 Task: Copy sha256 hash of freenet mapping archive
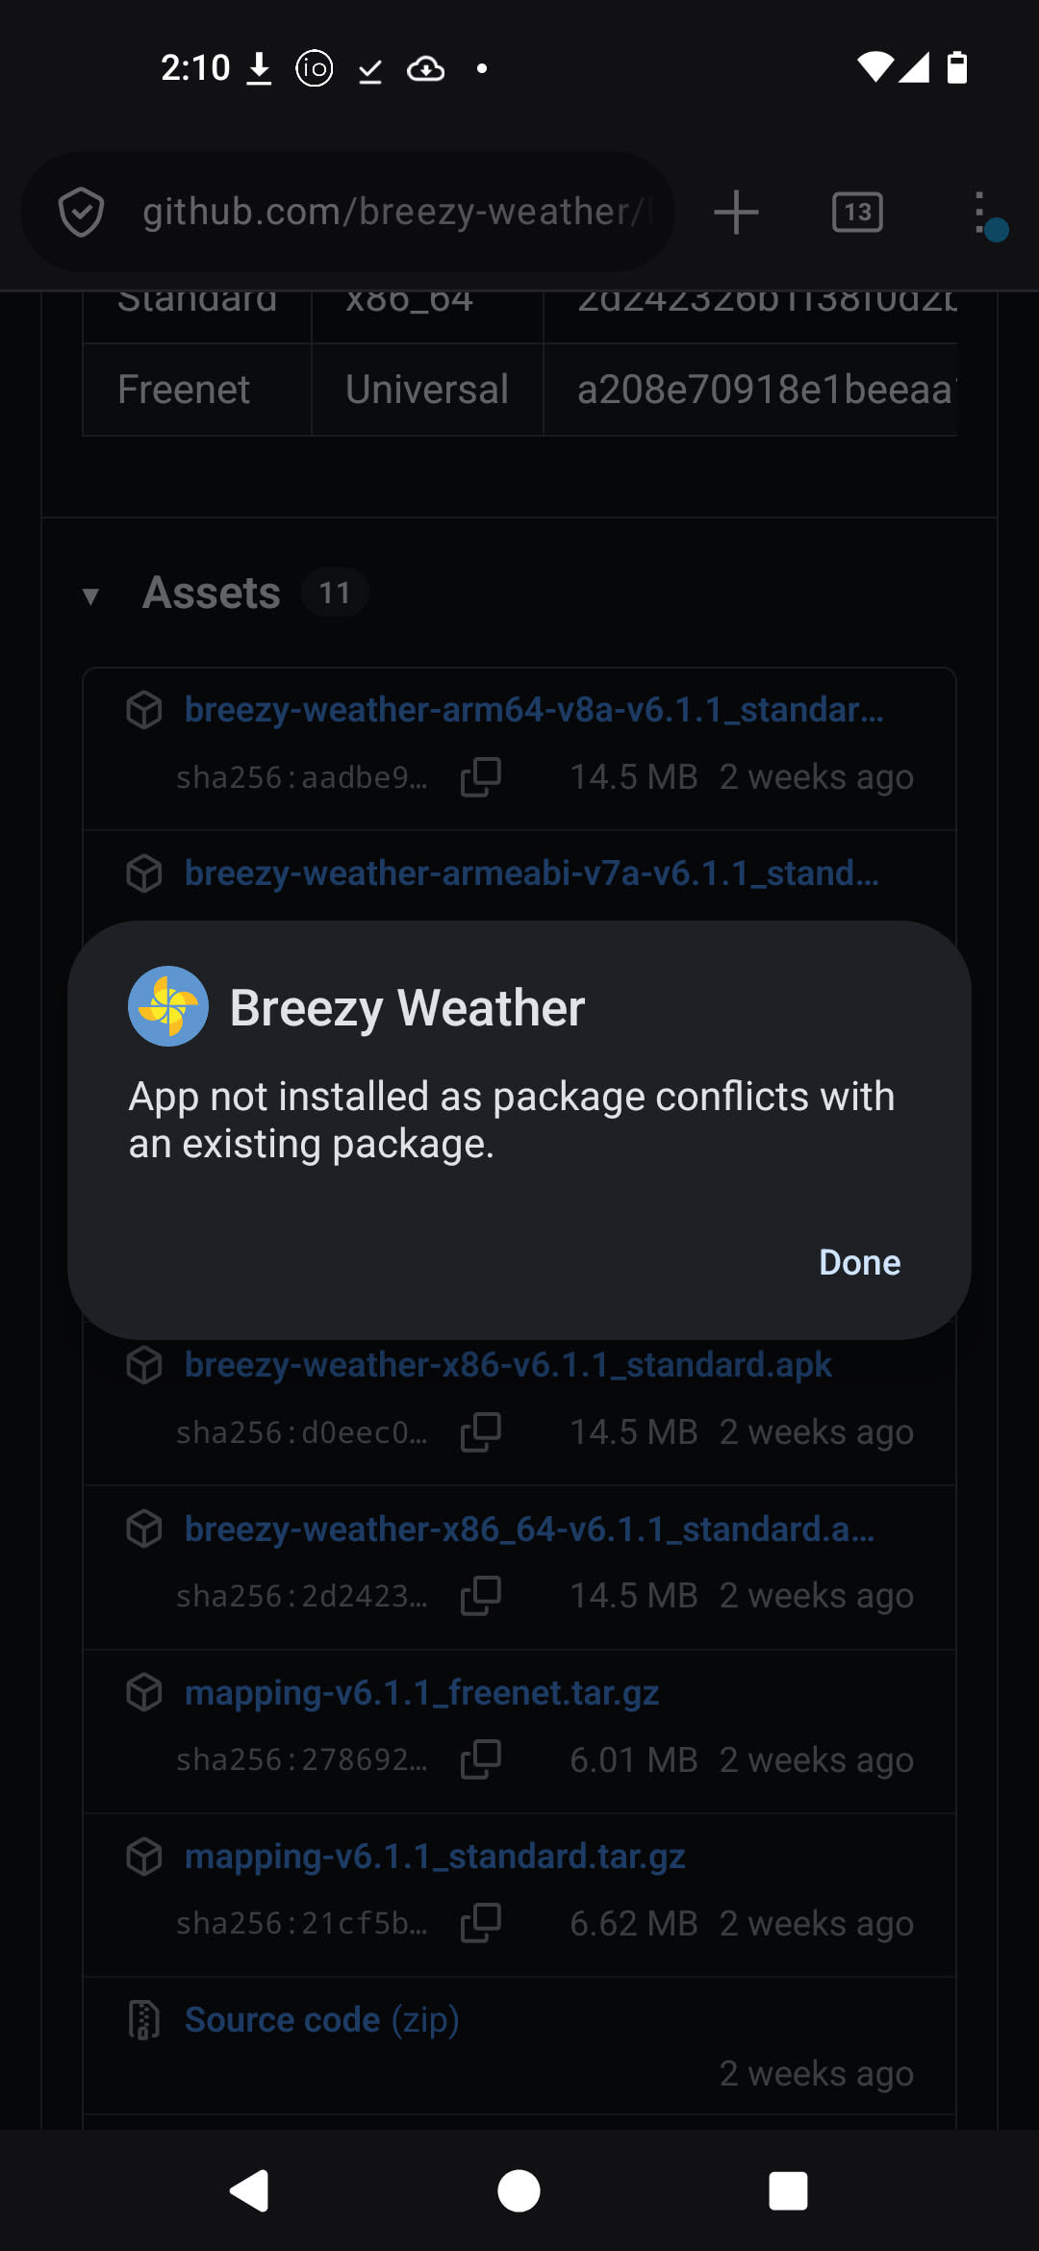pyautogui.click(x=480, y=1759)
